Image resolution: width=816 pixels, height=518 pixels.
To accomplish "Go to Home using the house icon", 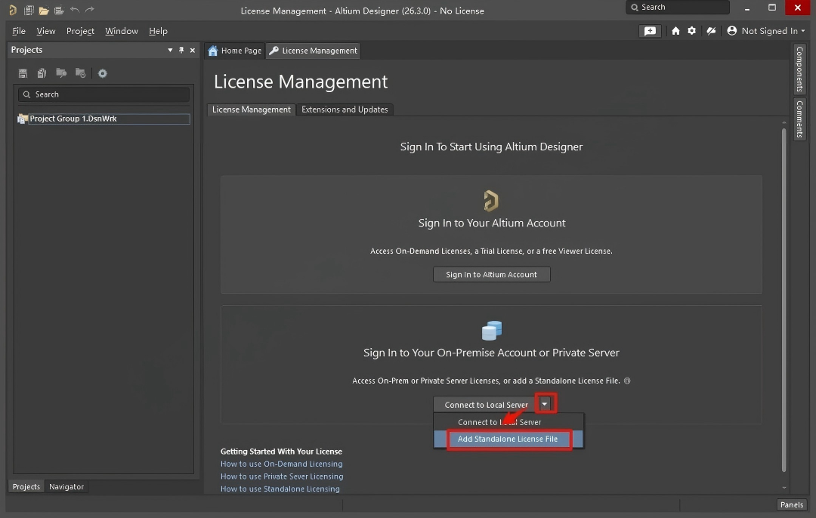I will pos(675,31).
